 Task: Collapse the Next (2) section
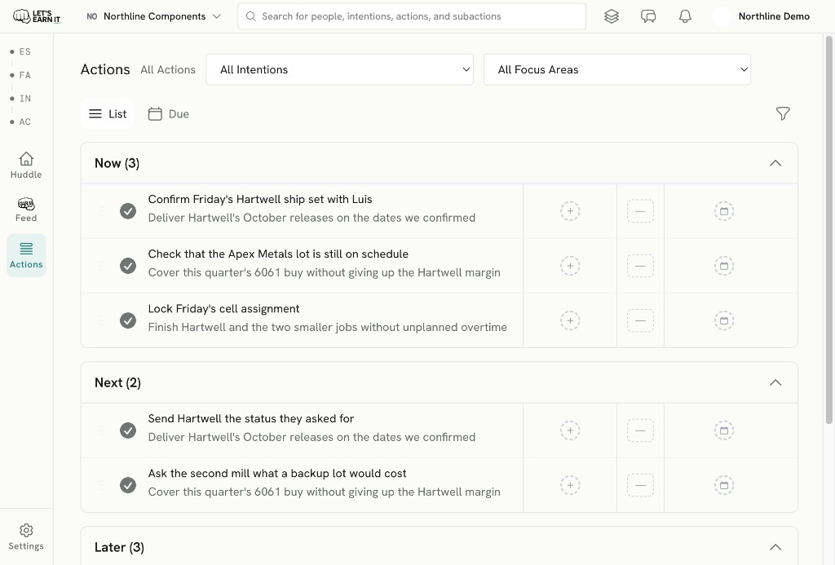775,382
